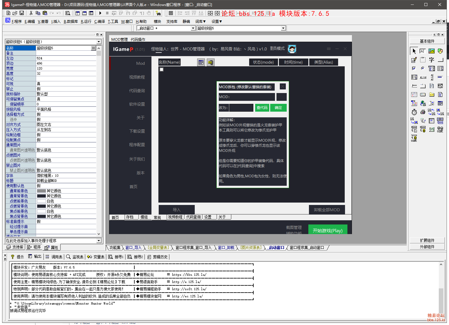This screenshot has width=449, height=325.
Task: Click the Paste clipboard toolbar icon
Action: pos(45,13)
